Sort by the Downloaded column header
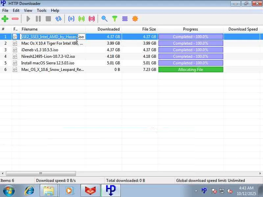Image resolution: width=263 pixels, height=197 pixels. (104, 29)
